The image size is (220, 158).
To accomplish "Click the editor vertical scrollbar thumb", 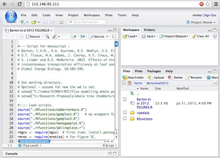I will point(116,44).
